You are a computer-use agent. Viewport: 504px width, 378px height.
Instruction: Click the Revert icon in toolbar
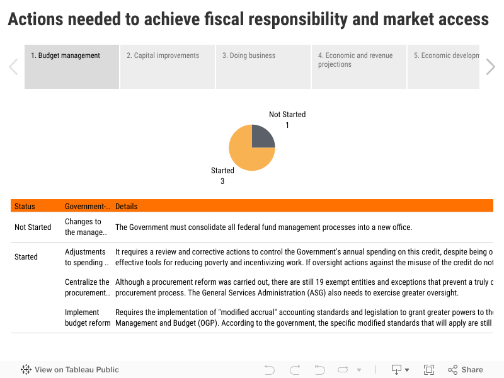[319, 370]
